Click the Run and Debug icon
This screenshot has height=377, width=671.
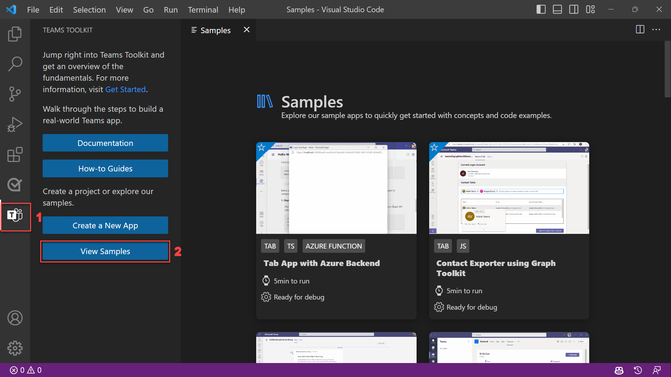(15, 124)
